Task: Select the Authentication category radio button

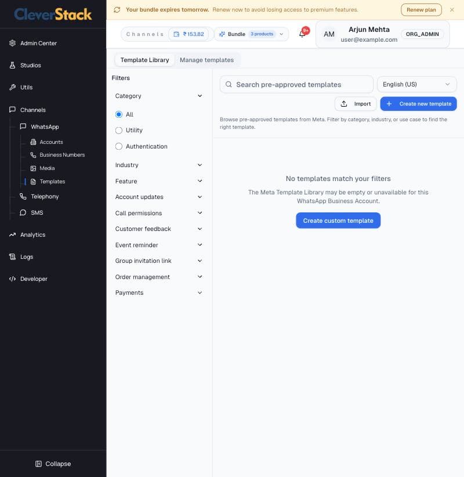Action: click(x=119, y=146)
